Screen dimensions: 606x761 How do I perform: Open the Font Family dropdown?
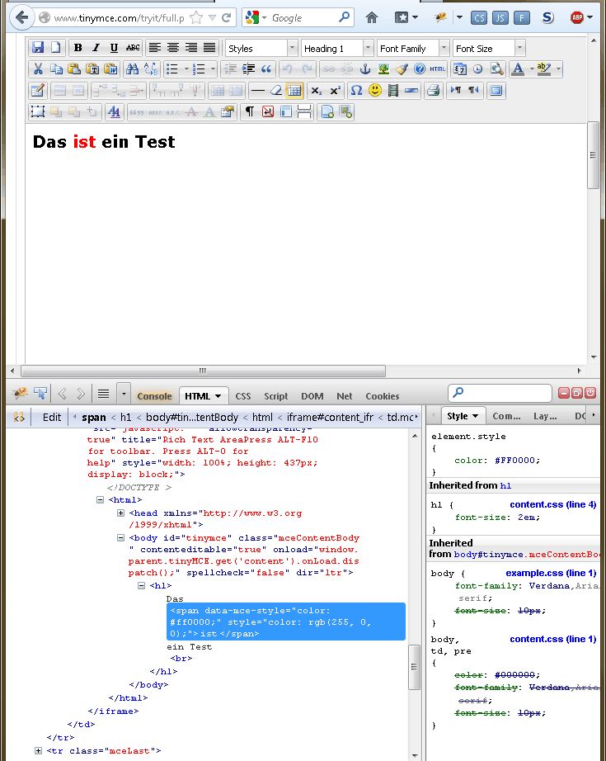[413, 48]
